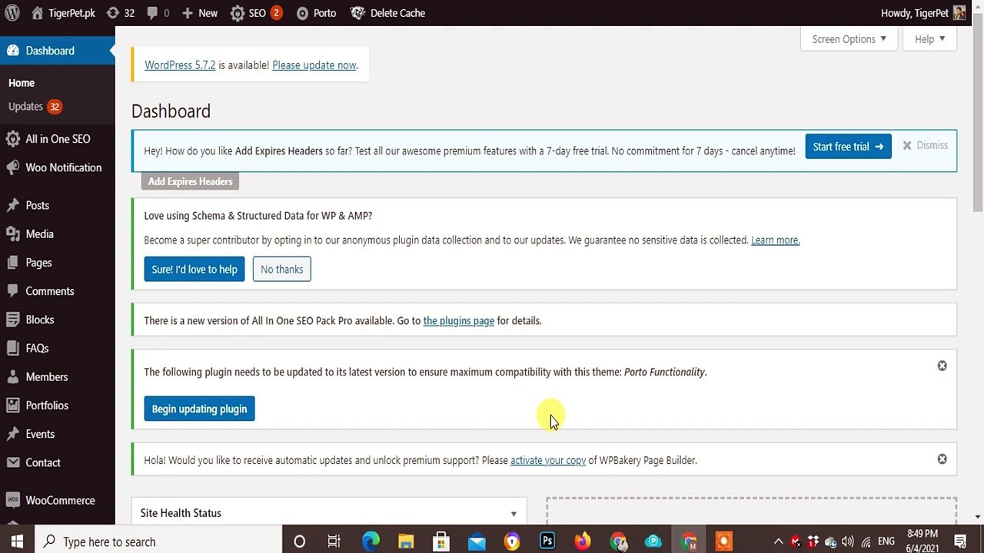Click the FAQs icon in sidebar
The height and width of the screenshot is (553, 984).
(x=12, y=348)
